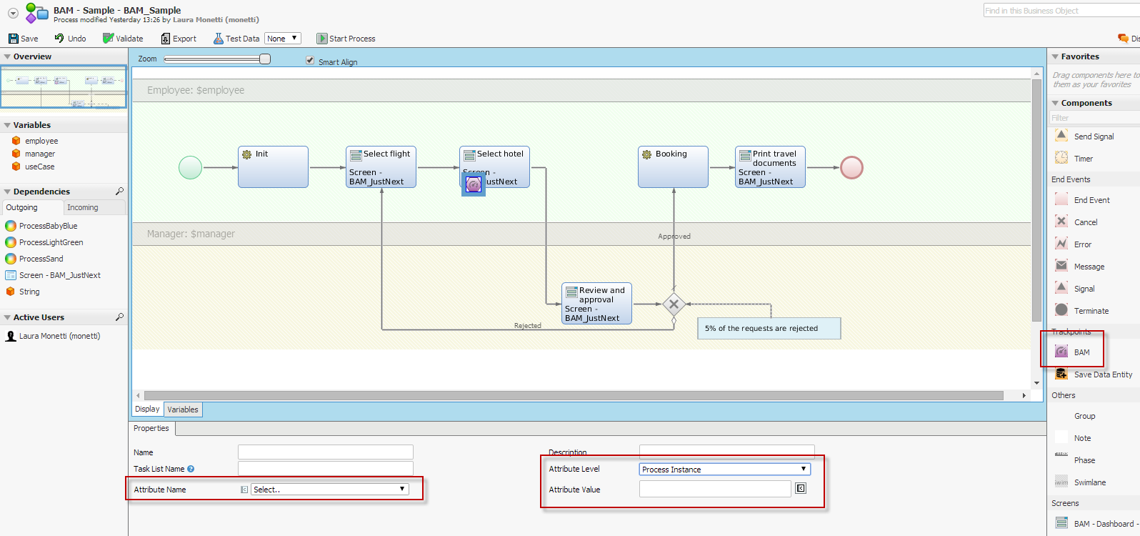Screen dimensions: 1140x536
Task: Select the Message end event icon
Action: (1061, 266)
